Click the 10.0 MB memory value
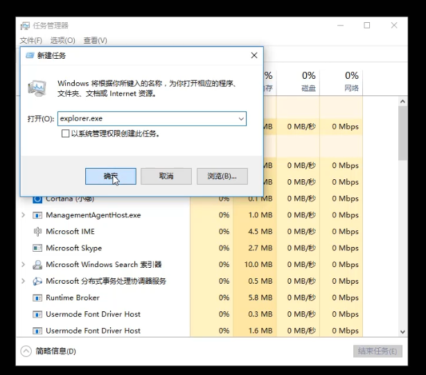This screenshot has width=426, height=375. click(258, 264)
